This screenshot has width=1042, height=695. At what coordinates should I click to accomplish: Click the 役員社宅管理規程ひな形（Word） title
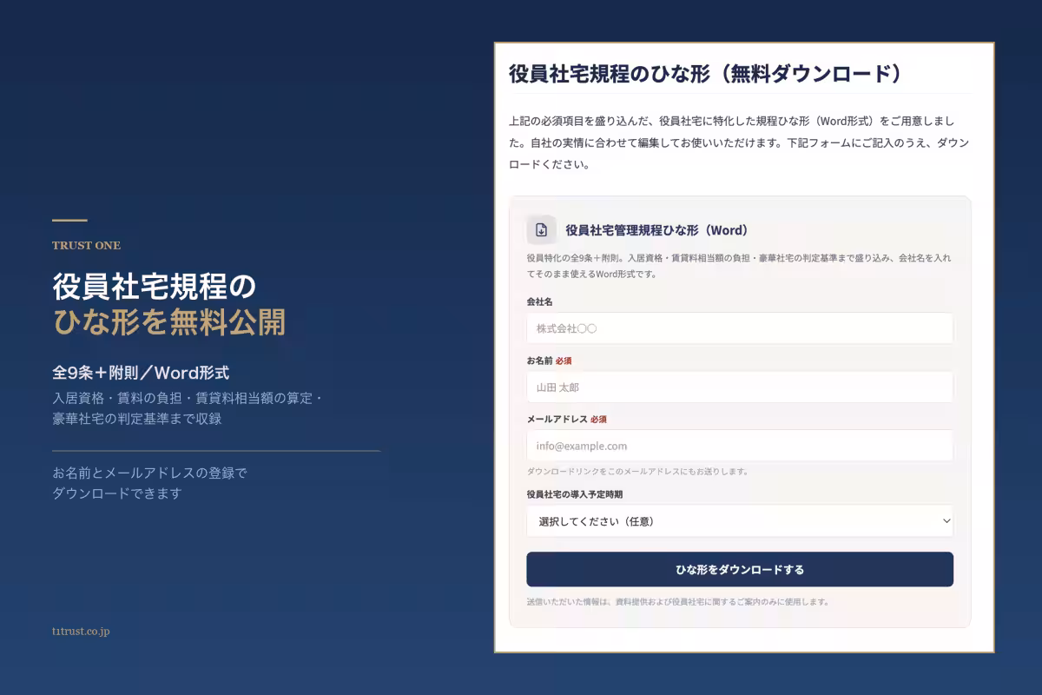[656, 230]
